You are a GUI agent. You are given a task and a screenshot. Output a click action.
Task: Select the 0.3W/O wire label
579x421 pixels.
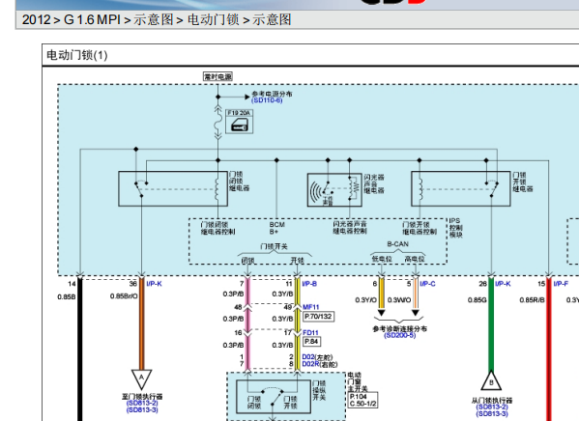399,300
